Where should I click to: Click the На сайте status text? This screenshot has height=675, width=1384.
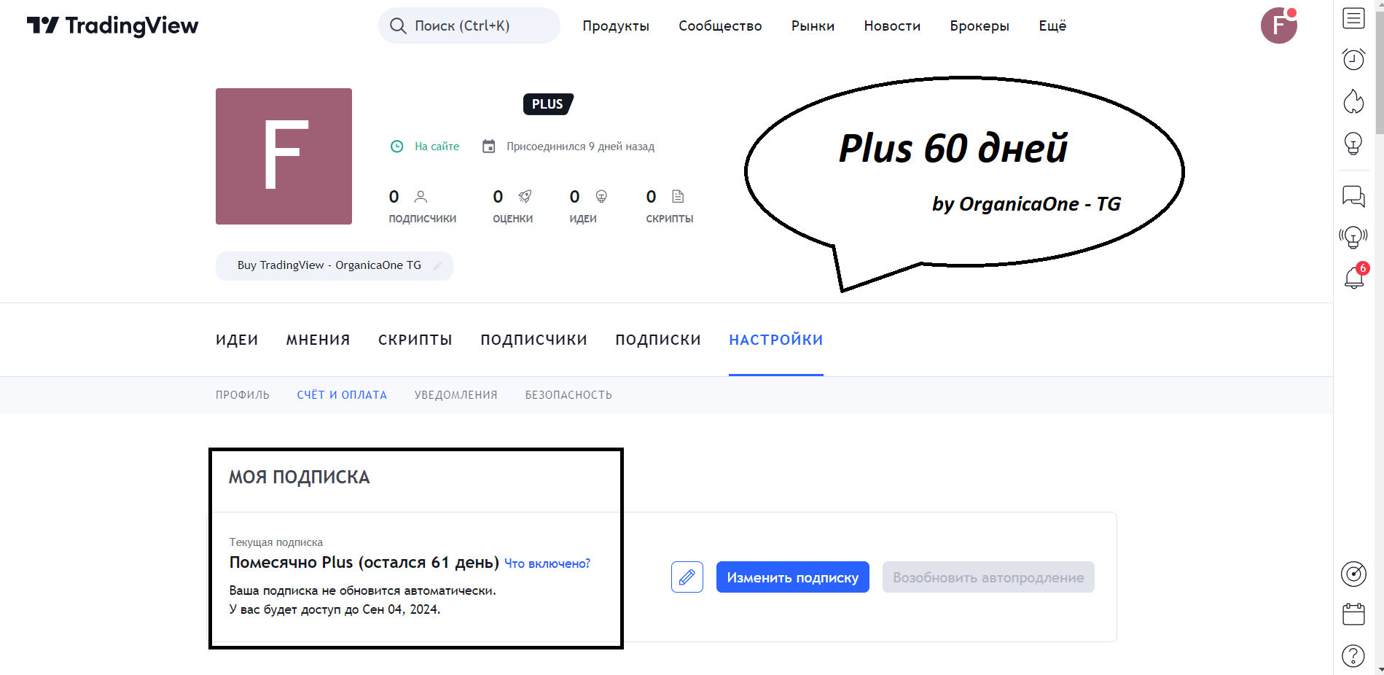point(437,147)
